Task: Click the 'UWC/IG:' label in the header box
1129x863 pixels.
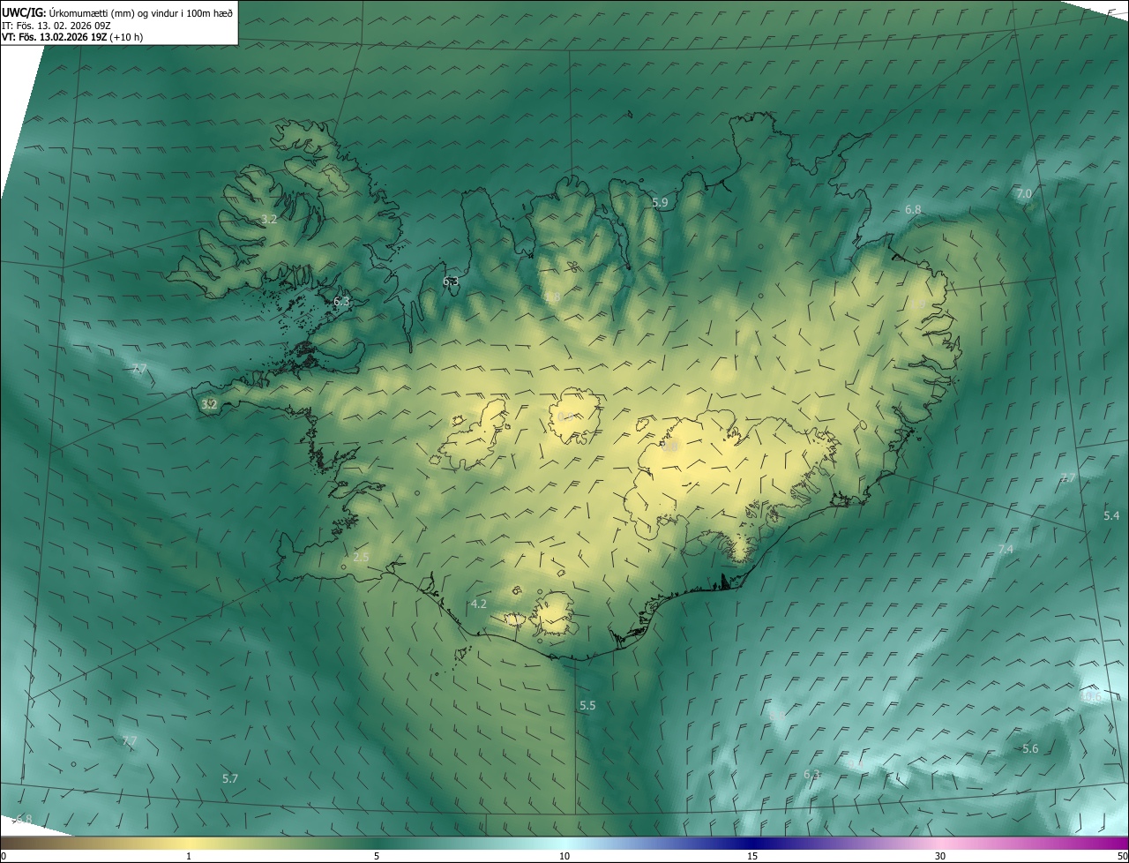Action: coord(23,12)
